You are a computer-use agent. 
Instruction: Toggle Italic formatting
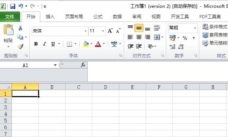click(x=44, y=44)
